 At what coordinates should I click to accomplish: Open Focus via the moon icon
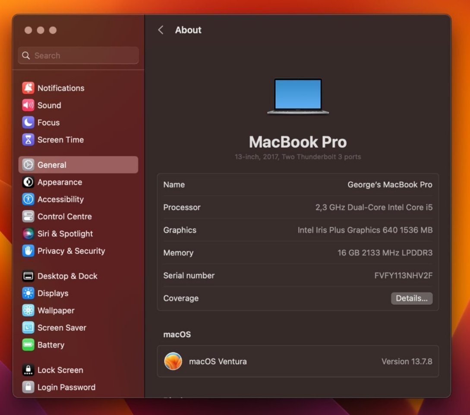click(x=28, y=123)
